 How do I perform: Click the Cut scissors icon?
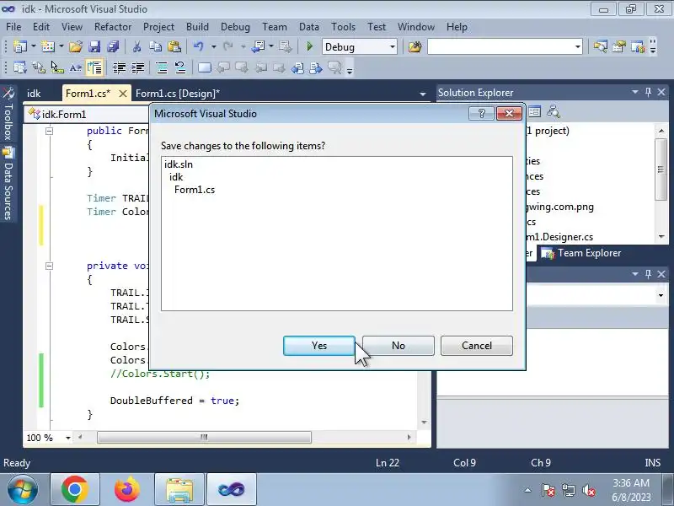click(x=137, y=46)
